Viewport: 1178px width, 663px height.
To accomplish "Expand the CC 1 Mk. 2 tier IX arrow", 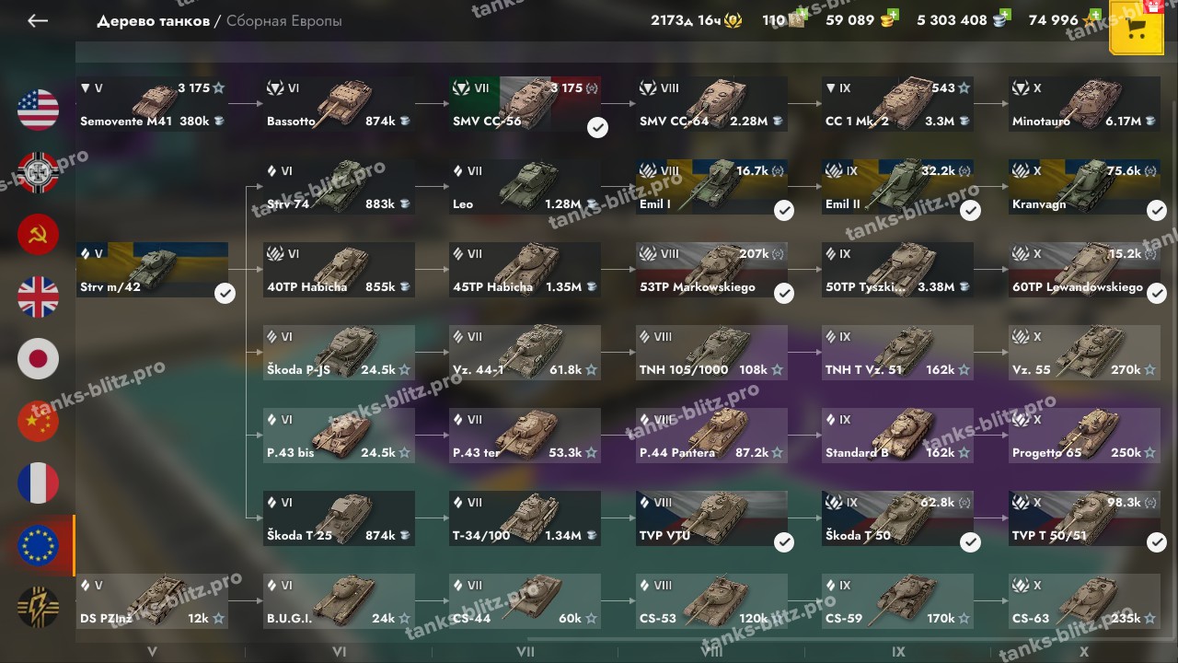I will pos(831,88).
